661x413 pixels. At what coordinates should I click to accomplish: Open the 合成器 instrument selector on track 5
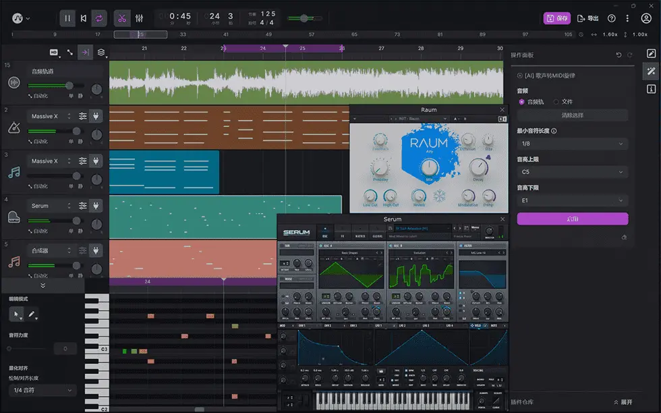coord(51,250)
